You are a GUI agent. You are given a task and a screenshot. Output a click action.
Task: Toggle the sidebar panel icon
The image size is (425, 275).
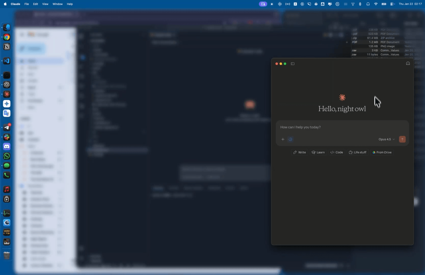coord(293,64)
